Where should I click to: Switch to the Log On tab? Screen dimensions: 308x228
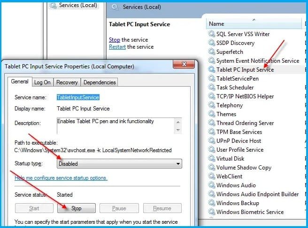[x=42, y=82]
